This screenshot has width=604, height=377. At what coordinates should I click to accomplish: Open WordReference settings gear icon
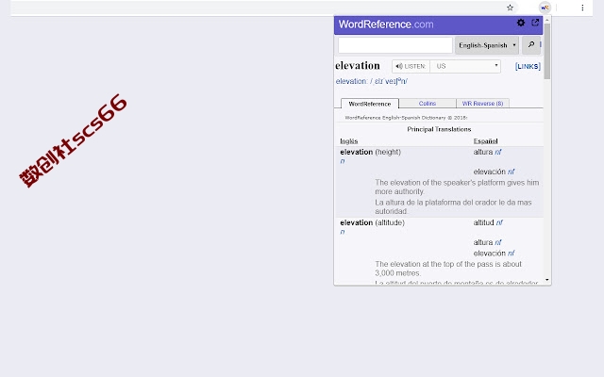[521, 23]
